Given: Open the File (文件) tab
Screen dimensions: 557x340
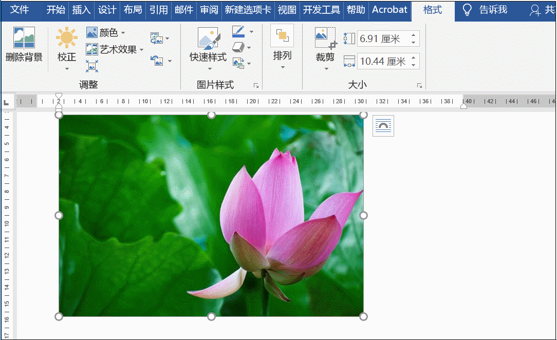Looking at the screenshot, I should [20, 10].
